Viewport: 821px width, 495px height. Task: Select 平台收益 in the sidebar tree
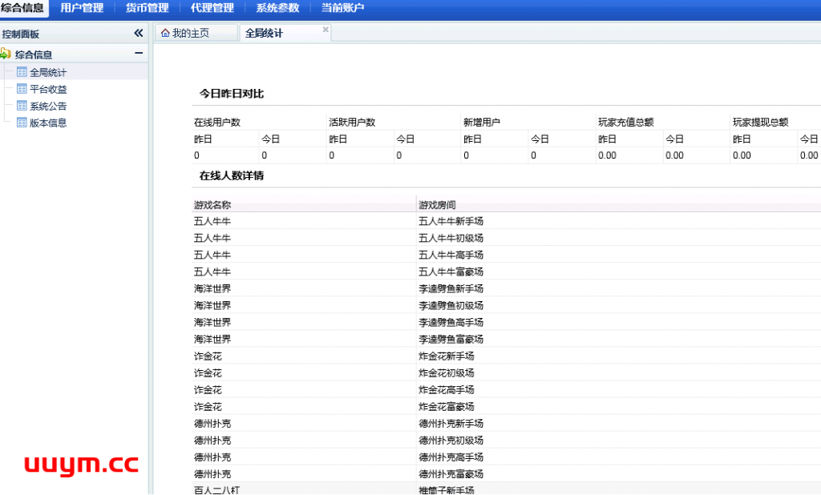tap(48, 89)
